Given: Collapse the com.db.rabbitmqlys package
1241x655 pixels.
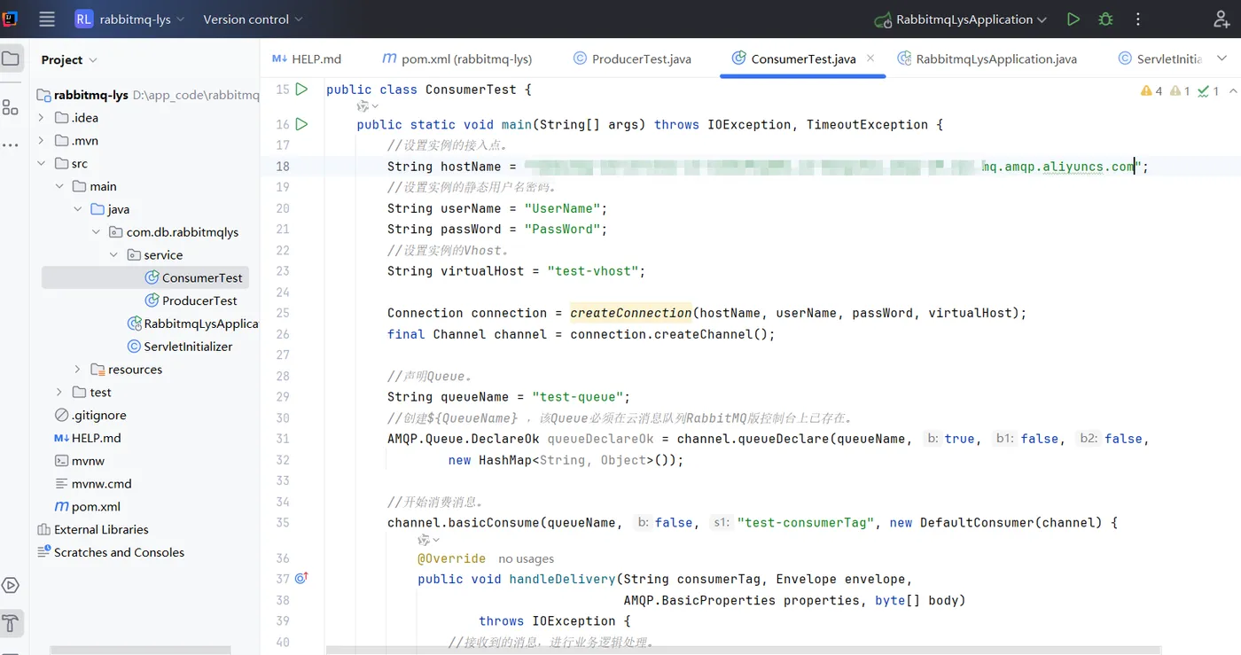Looking at the screenshot, I should pos(96,232).
